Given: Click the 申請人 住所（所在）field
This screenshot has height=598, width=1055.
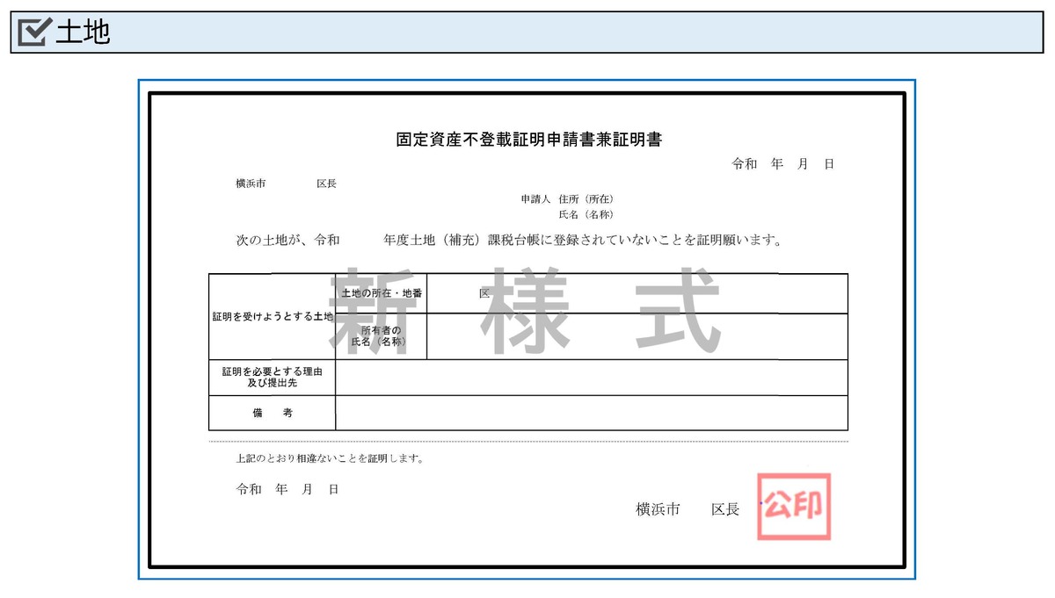Looking at the screenshot, I should point(568,198).
